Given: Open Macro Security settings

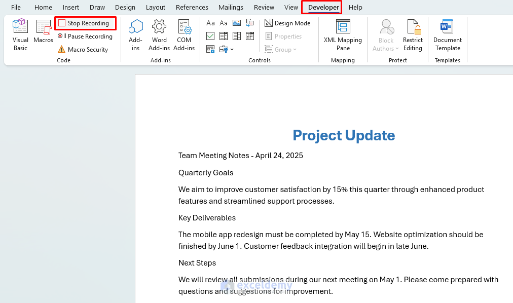Looking at the screenshot, I should [x=83, y=49].
